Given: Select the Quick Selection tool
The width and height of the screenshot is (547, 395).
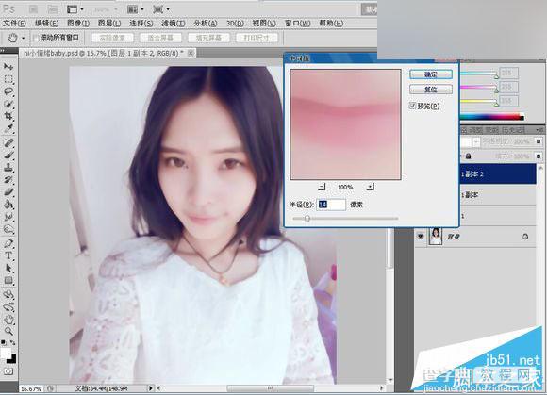Looking at the screenshot, I should (x=8, y=104).
